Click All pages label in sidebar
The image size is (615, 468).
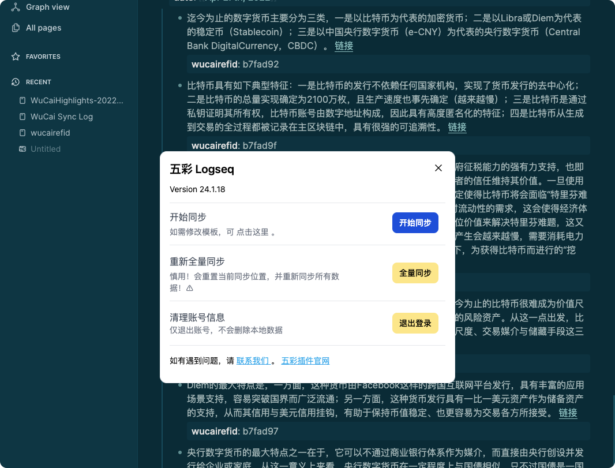coord(43,28)
